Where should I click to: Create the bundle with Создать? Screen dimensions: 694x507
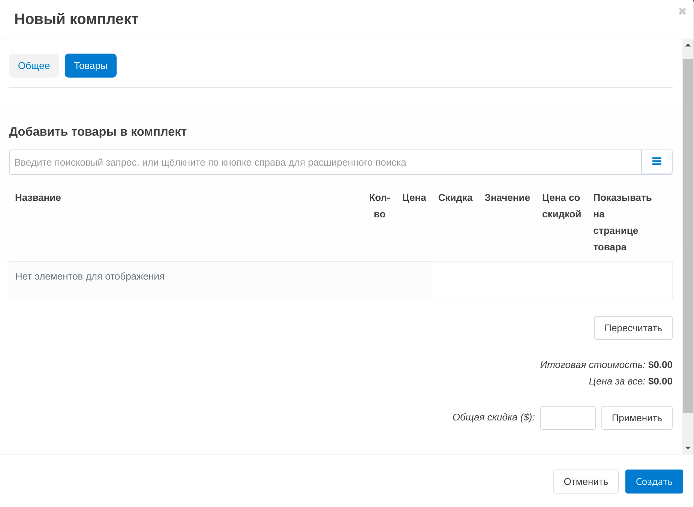pyautogui.click(x=654, y=482)
